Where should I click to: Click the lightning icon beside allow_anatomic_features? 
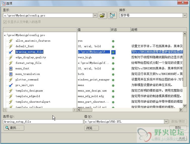[x=11, y=41]
